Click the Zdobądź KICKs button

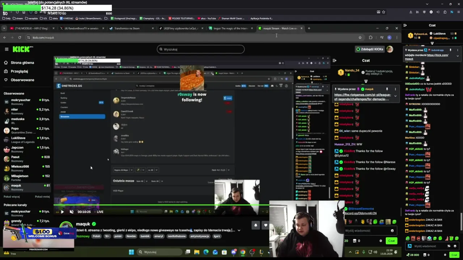click(369, 49)
